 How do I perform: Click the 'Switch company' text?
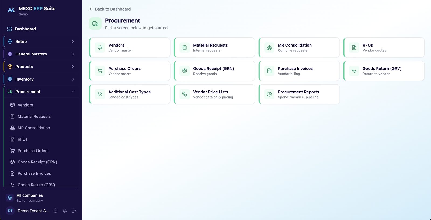pos(30,201)
